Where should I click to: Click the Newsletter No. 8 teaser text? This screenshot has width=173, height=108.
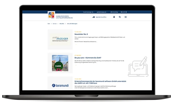pos(100,39)
